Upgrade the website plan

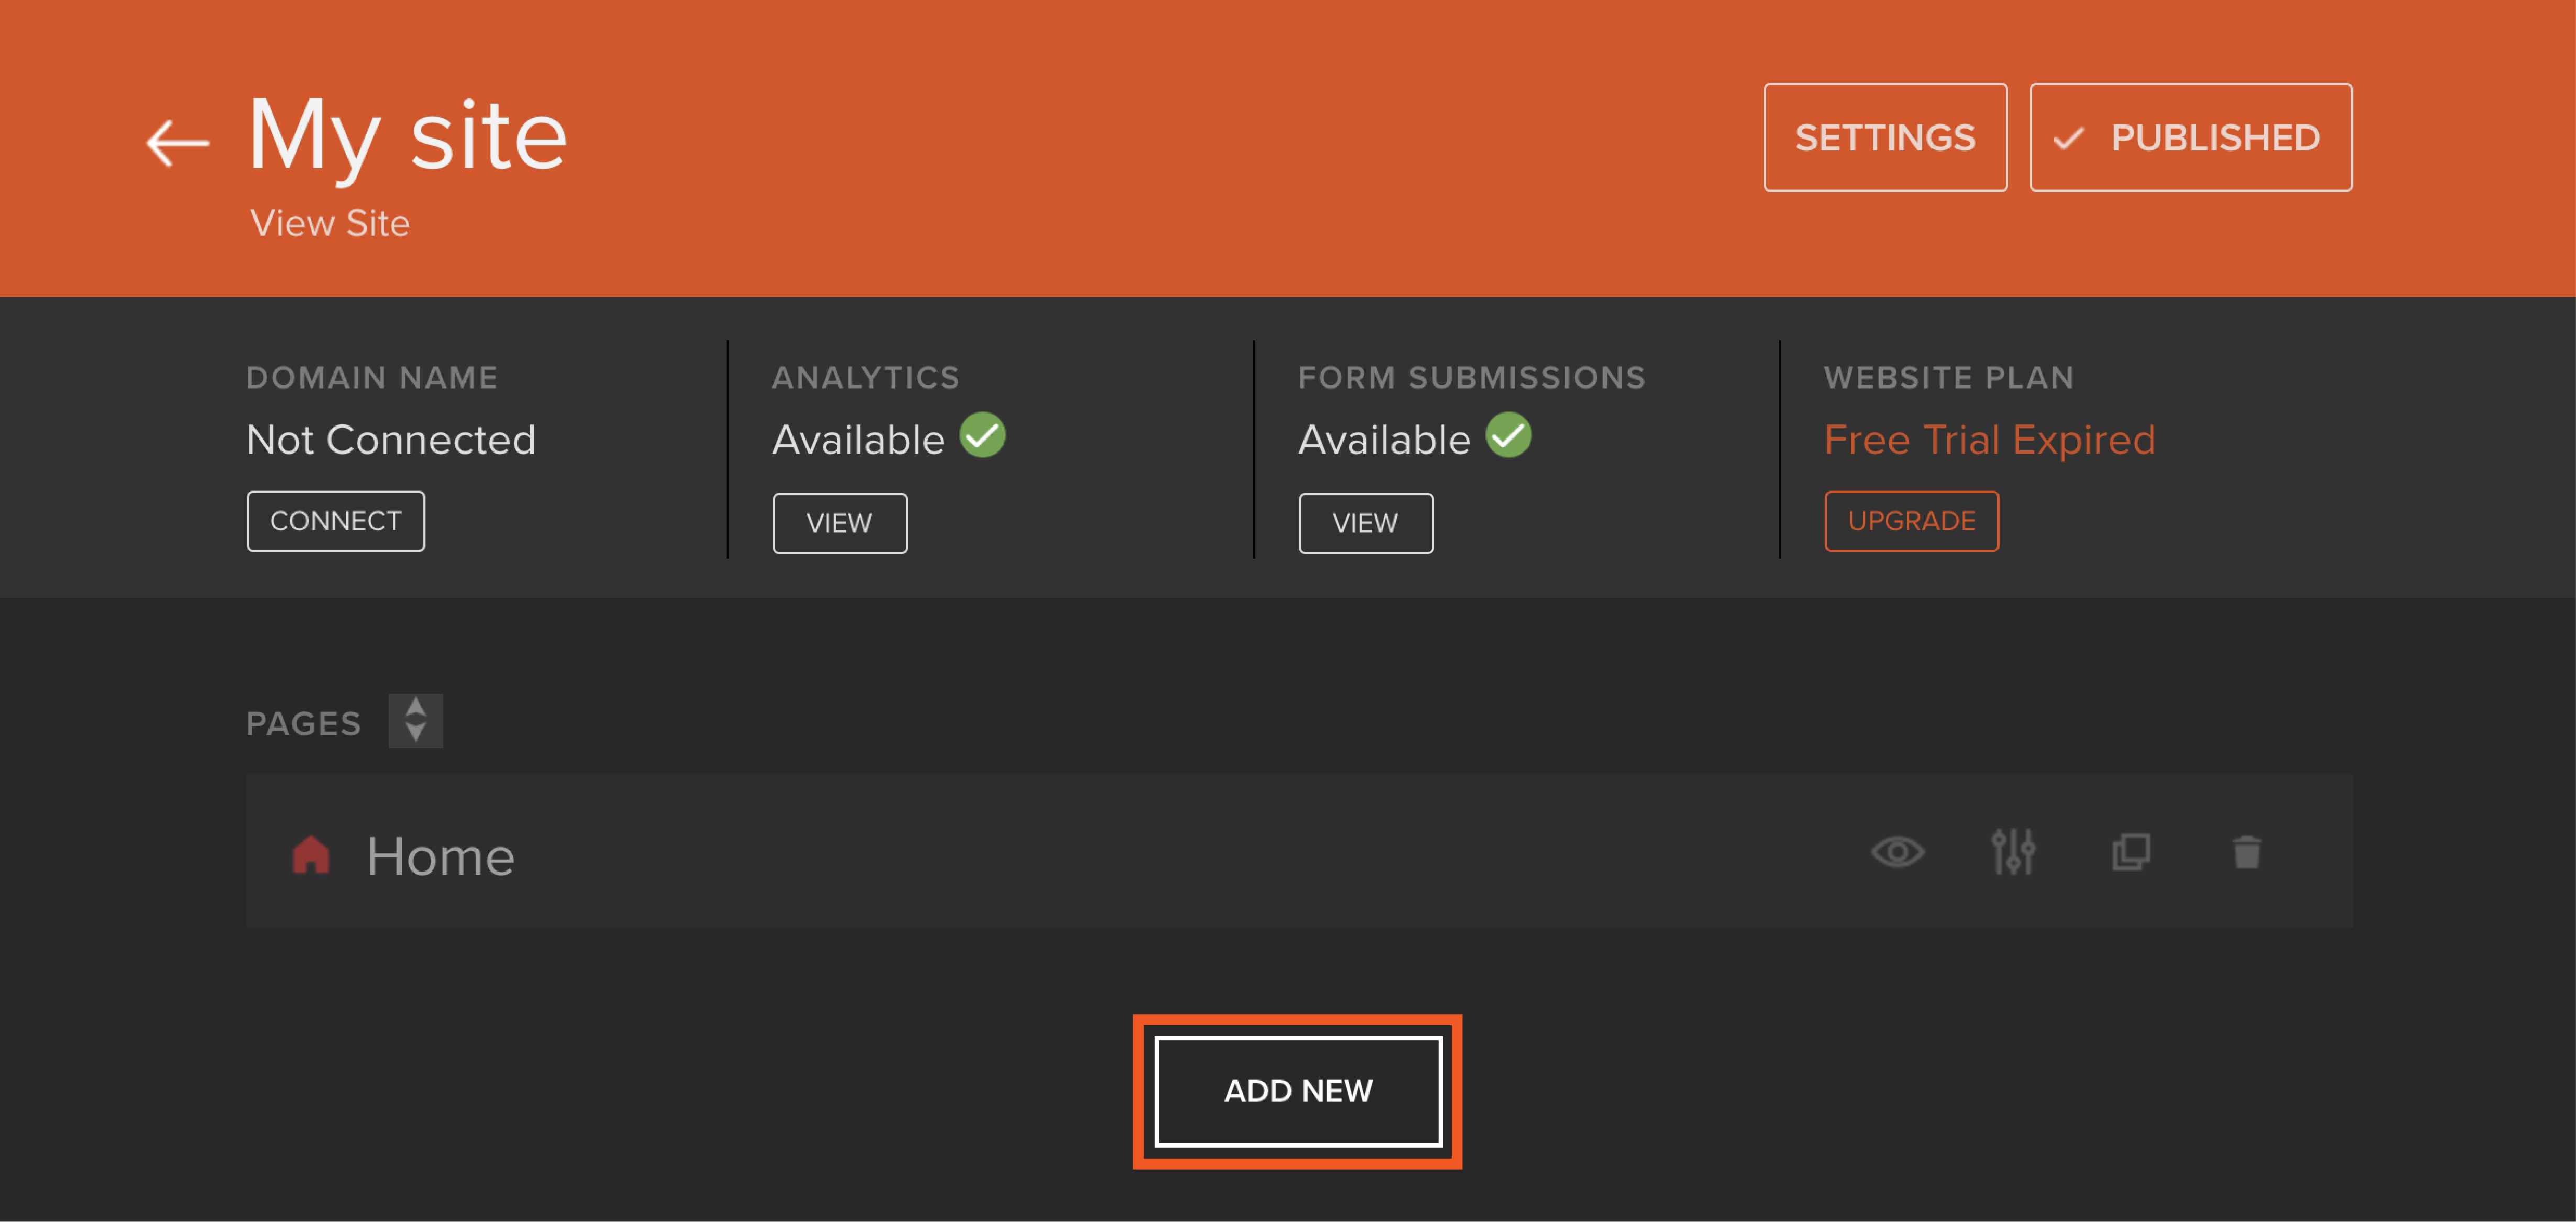coord(1911,520)
